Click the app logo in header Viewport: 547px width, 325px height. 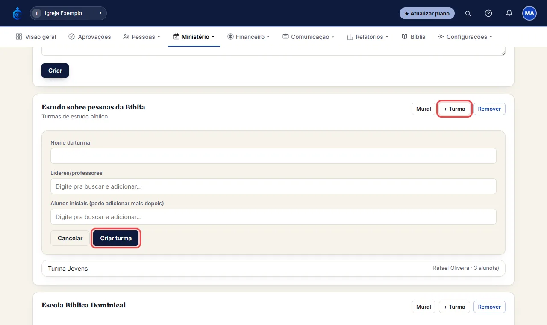click(17, 13)
